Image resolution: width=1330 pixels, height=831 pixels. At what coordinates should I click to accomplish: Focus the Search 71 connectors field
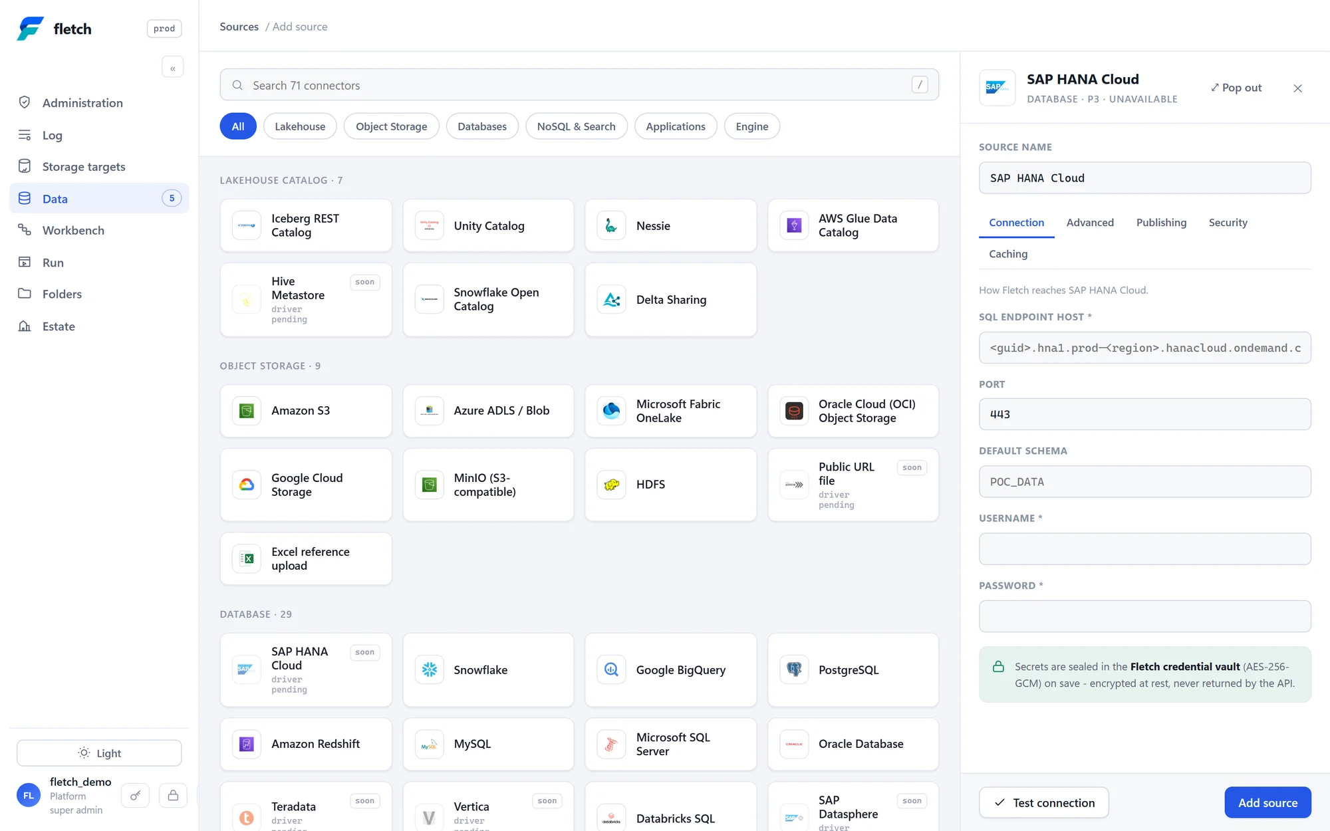point(579,85)
